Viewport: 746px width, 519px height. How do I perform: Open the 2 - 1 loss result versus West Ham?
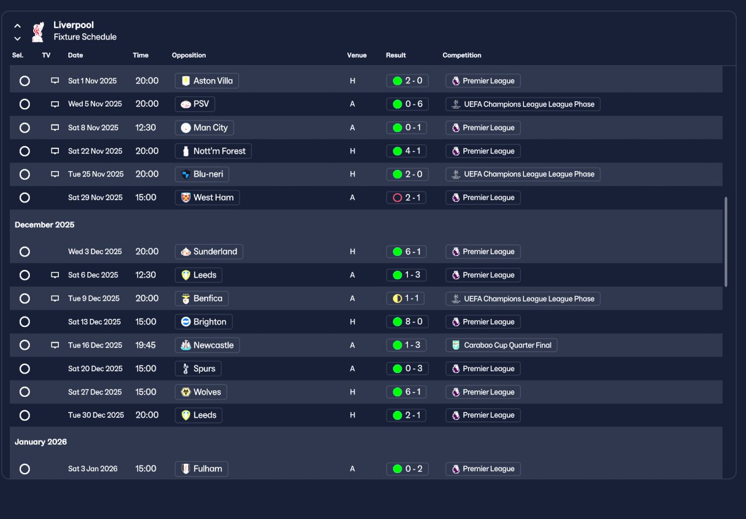click(x=407, y=198)
